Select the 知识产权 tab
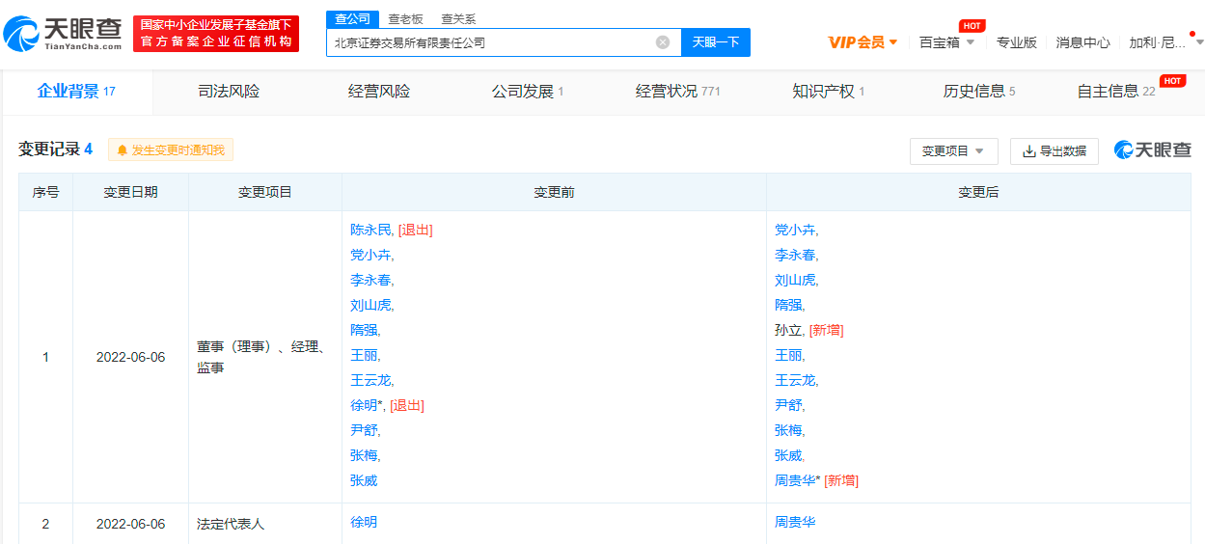The width and height of the screenshot is (1205, 544). point(829,92)
